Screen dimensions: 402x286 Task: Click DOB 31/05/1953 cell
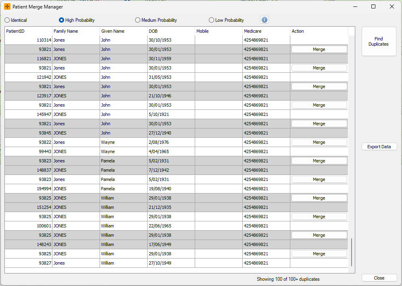[x=171, y=77]
